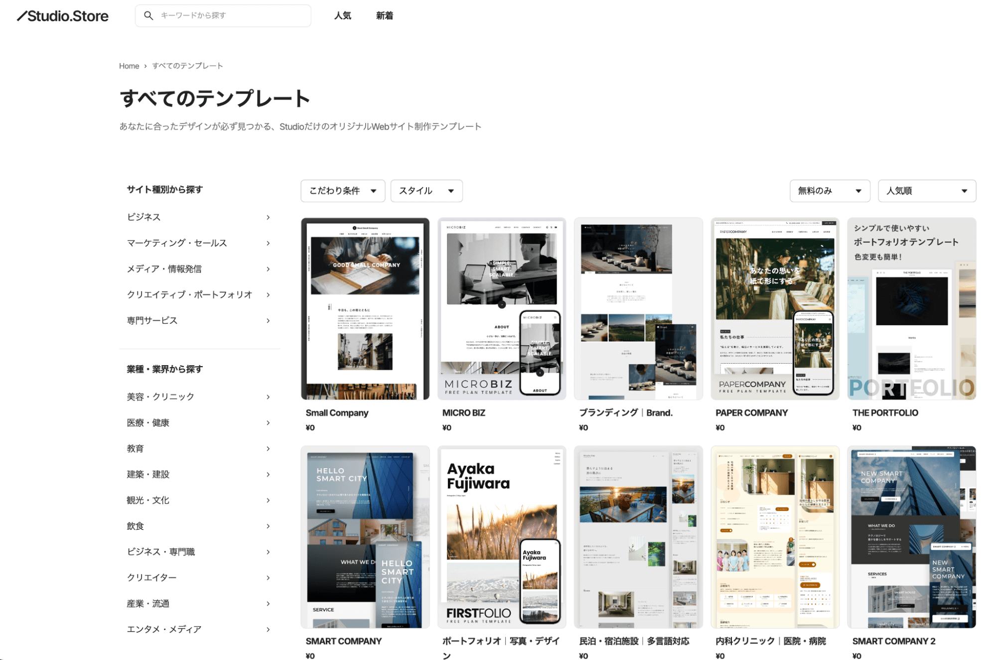Click the Home breadcrumb link
The height and width of the screenshot is (660, 996).
coord(129,65)
